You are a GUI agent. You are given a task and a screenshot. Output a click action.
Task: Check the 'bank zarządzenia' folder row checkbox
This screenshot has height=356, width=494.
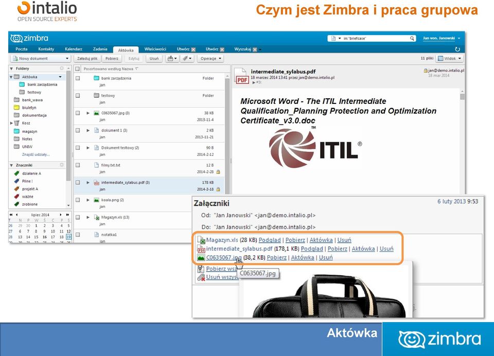coord(78,78)
